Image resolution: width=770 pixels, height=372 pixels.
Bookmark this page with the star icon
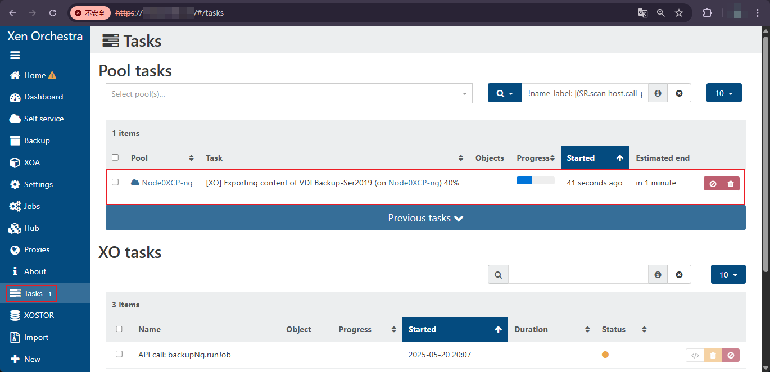point(679,12)
